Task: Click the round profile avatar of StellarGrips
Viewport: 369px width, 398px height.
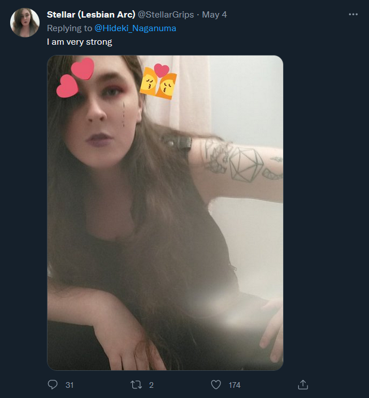Action: [25, 23]
